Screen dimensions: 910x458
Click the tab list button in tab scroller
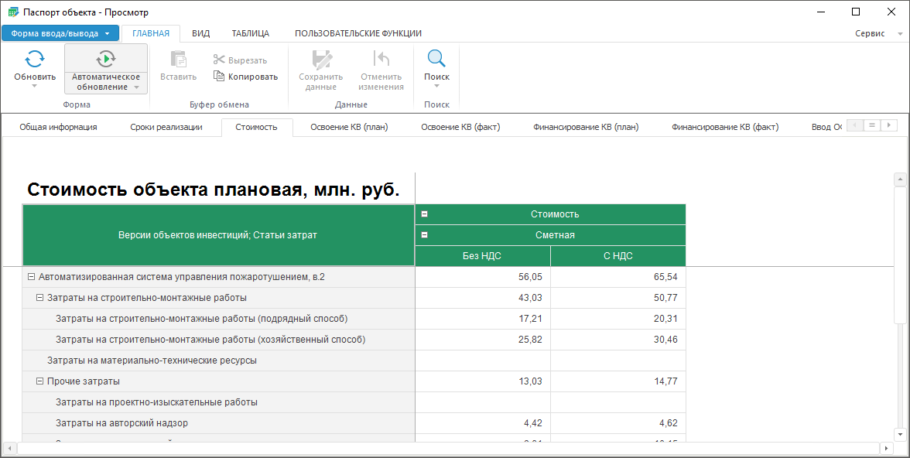pos(872,125)
